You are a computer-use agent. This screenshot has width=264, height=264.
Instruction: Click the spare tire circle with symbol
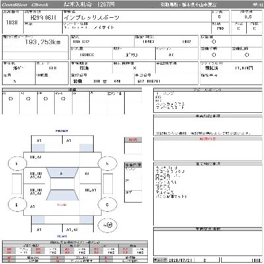click(x=108, y=225)
